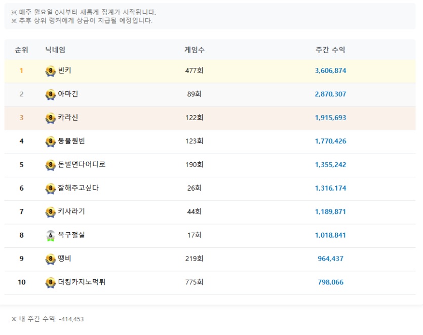Click the rank number 10
This screenshot has height=335, width=423.
tap(22, 282)
